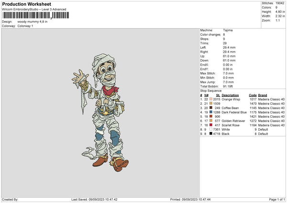Click the Trims value '29'
Viewport: 287px width, 203px height.
pyautogui.click(x=225, y=43)
